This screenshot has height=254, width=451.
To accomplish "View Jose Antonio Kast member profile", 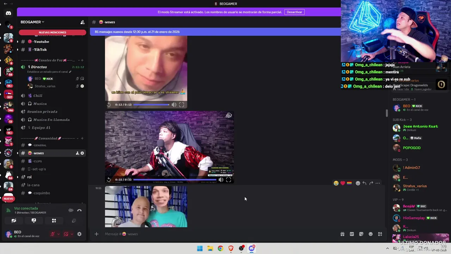I will [x=419, y=128].
